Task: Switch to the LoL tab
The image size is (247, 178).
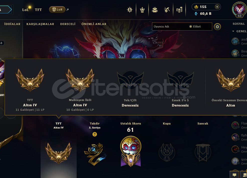Action: pyautogui.click(x=25, y=10)
